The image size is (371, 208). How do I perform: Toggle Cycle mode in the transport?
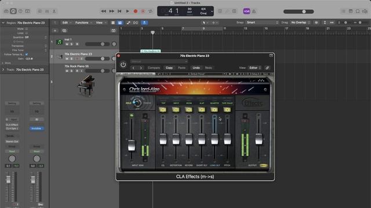[x=150, y=11]
